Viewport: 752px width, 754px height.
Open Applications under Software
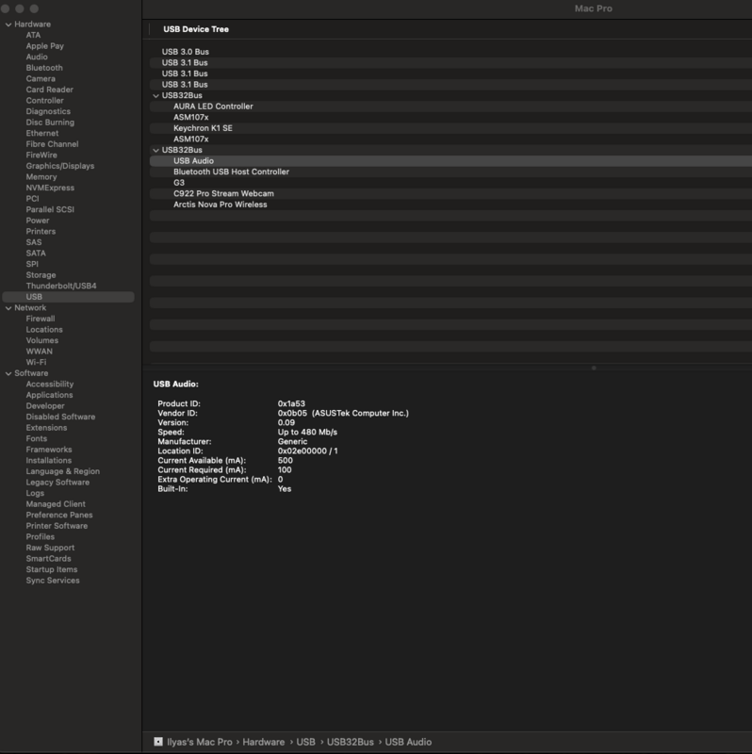tap(49, 395)
